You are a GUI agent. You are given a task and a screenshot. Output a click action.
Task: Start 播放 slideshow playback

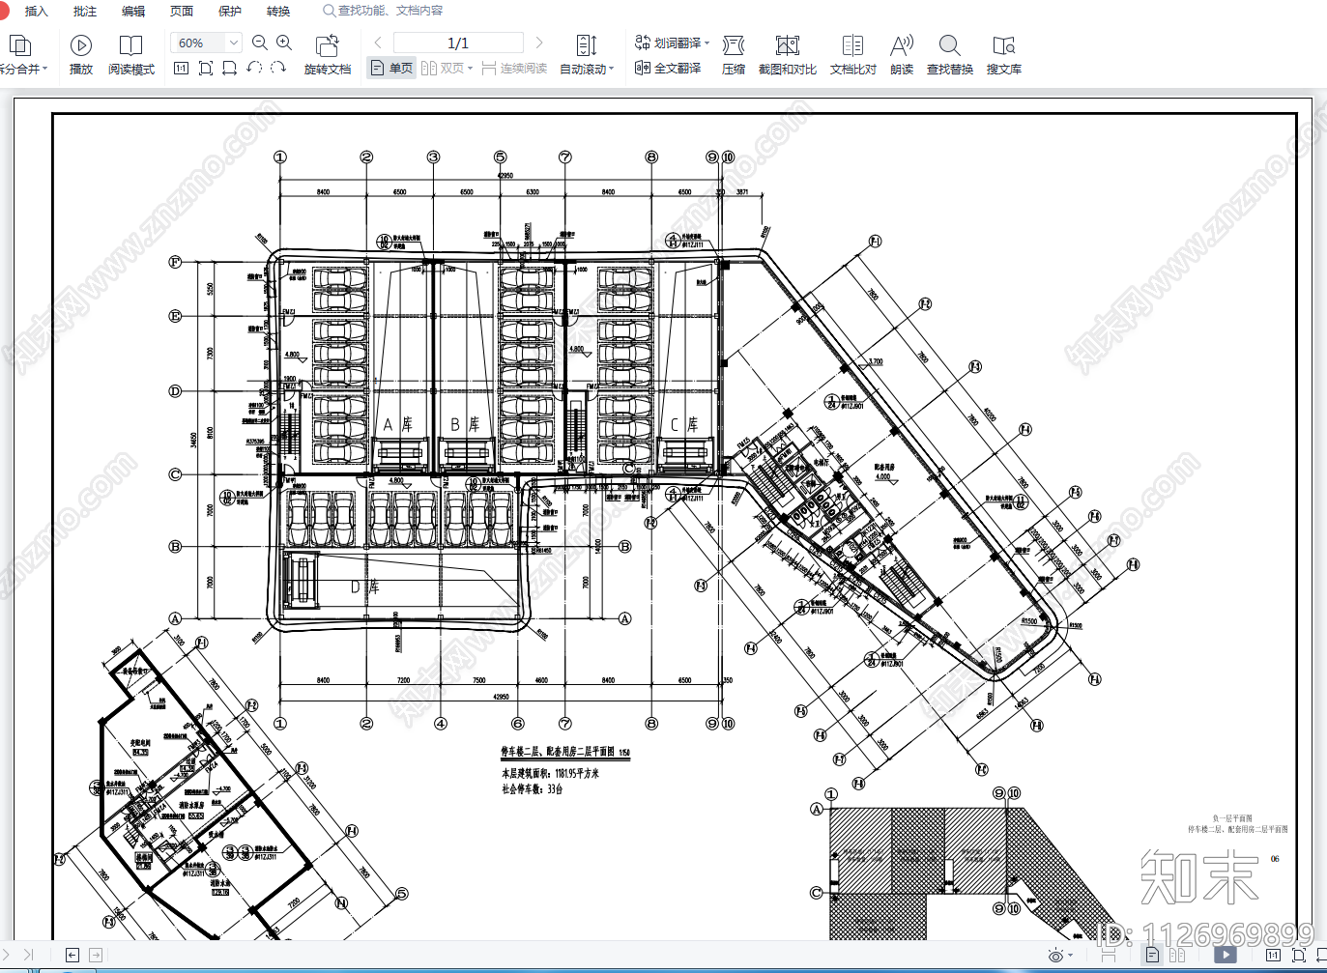click(81, 55)
